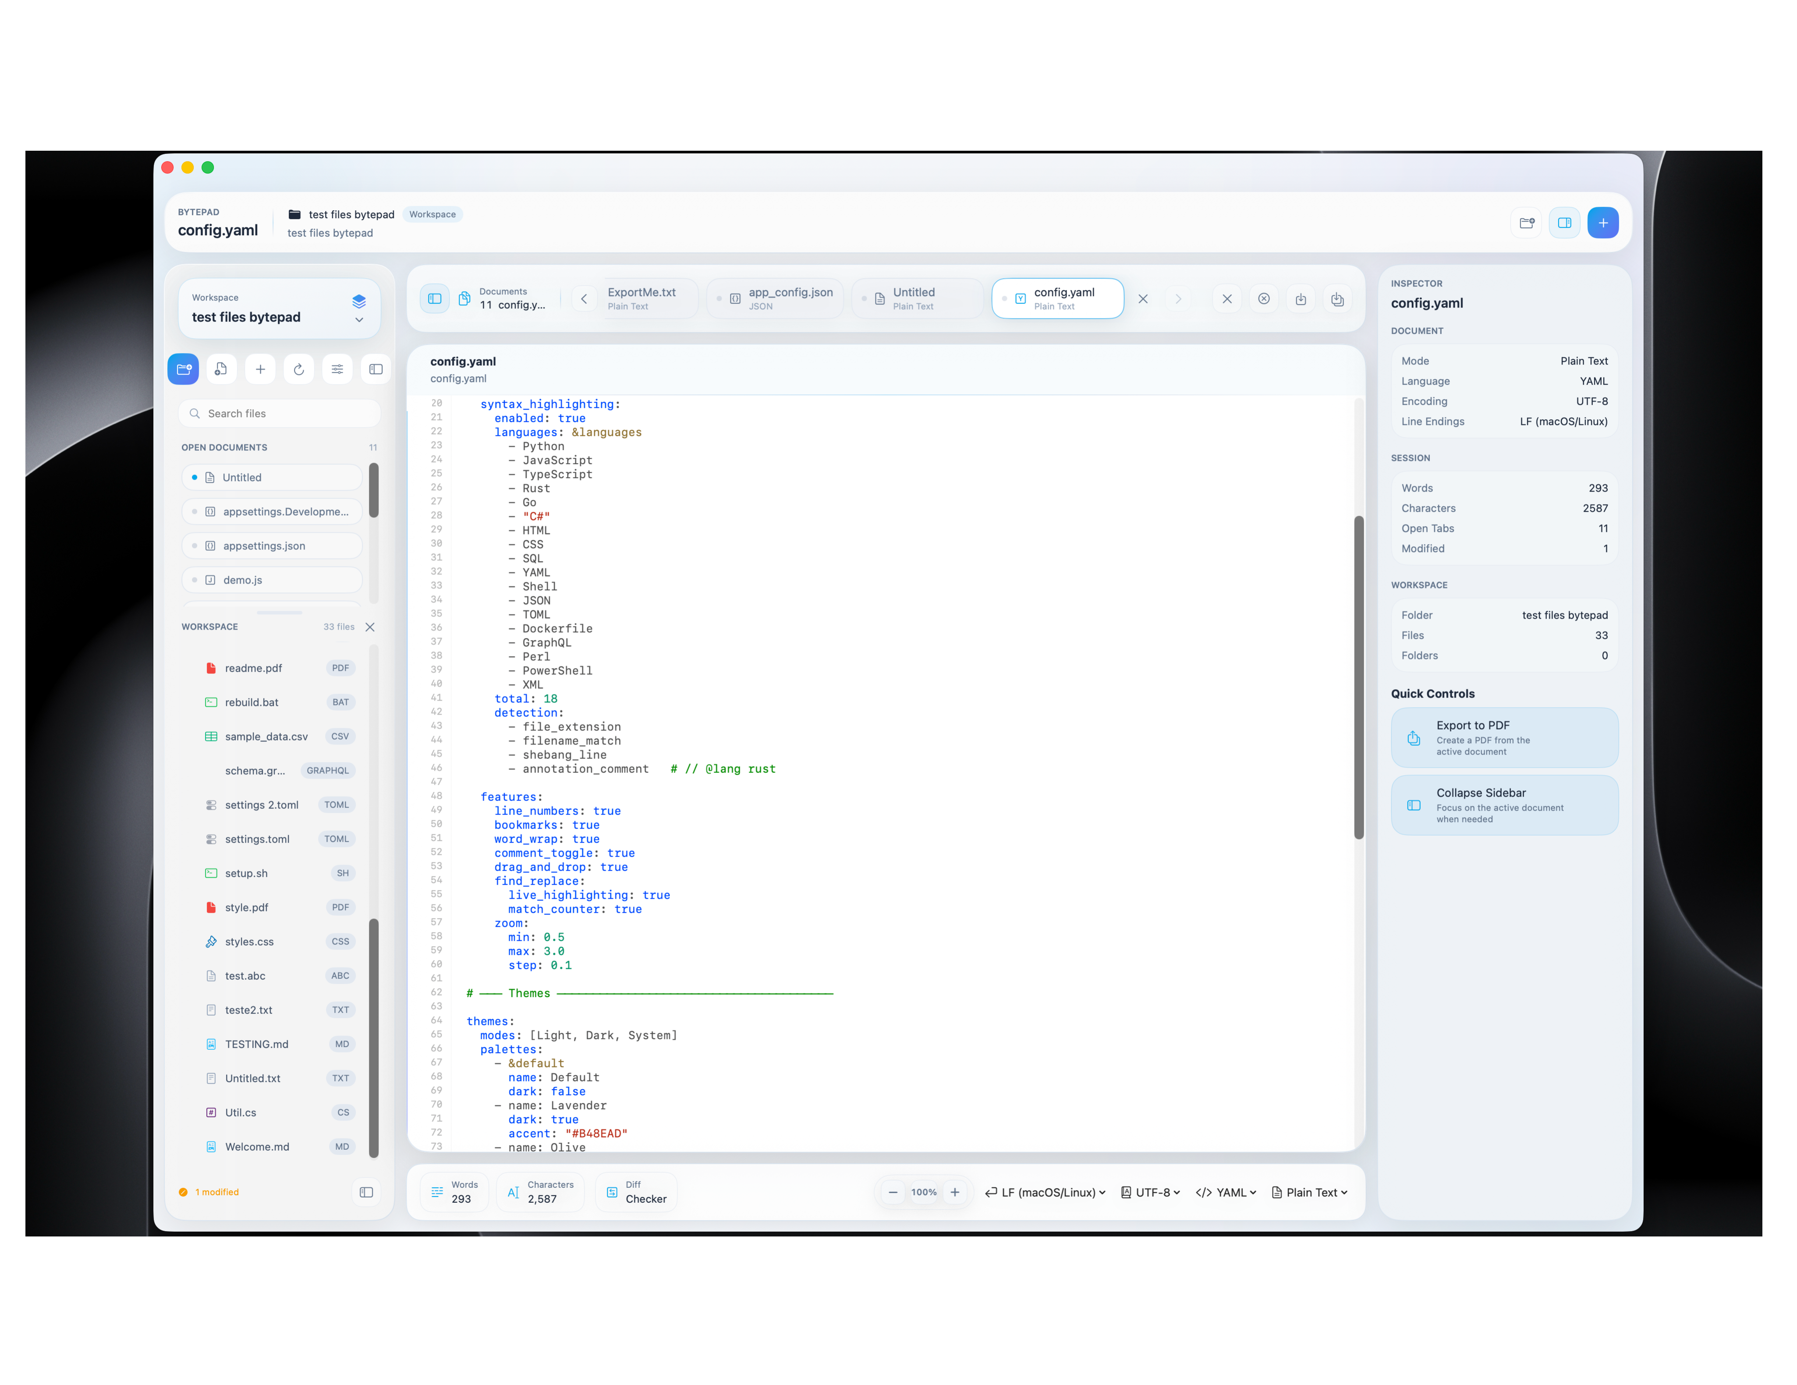This screenshot has width=1797, height=1385.
Task: Close the Workspace files section with the X
Action: point(370,627)
